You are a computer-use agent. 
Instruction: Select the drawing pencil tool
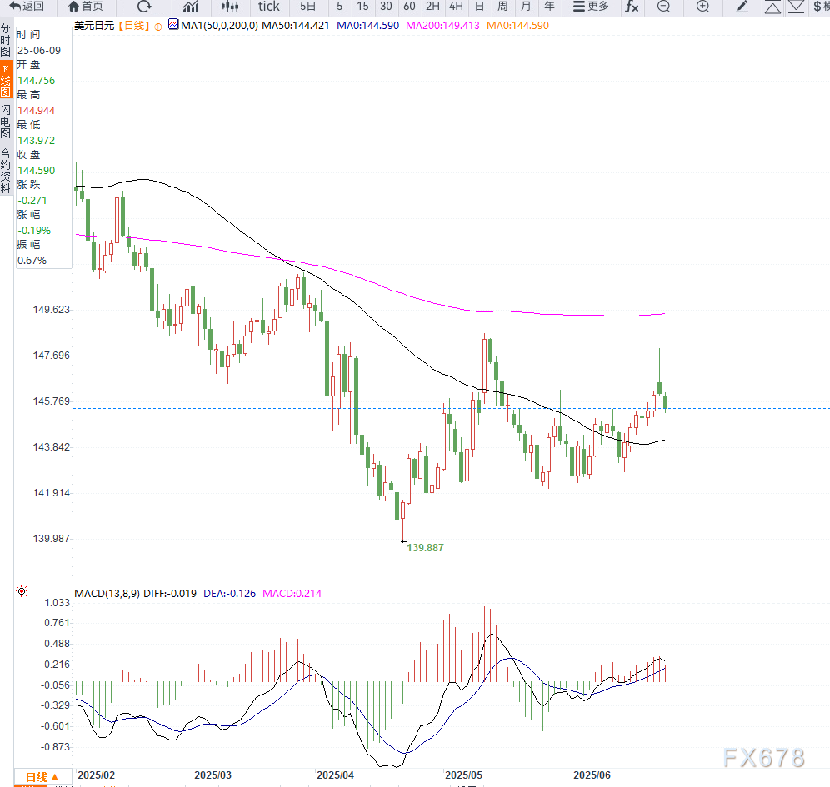point(742,7)
